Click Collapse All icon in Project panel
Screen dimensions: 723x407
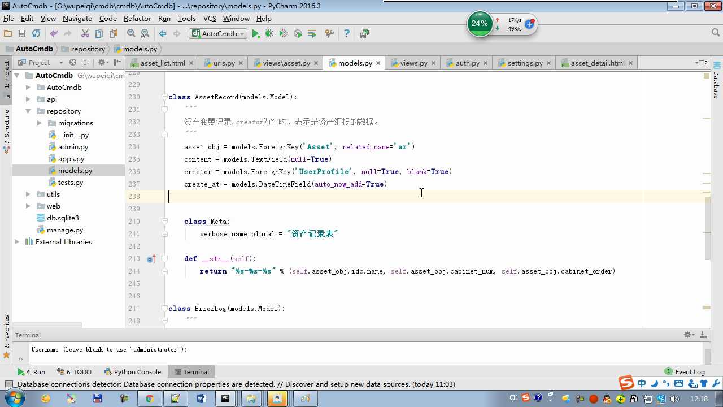85,63
